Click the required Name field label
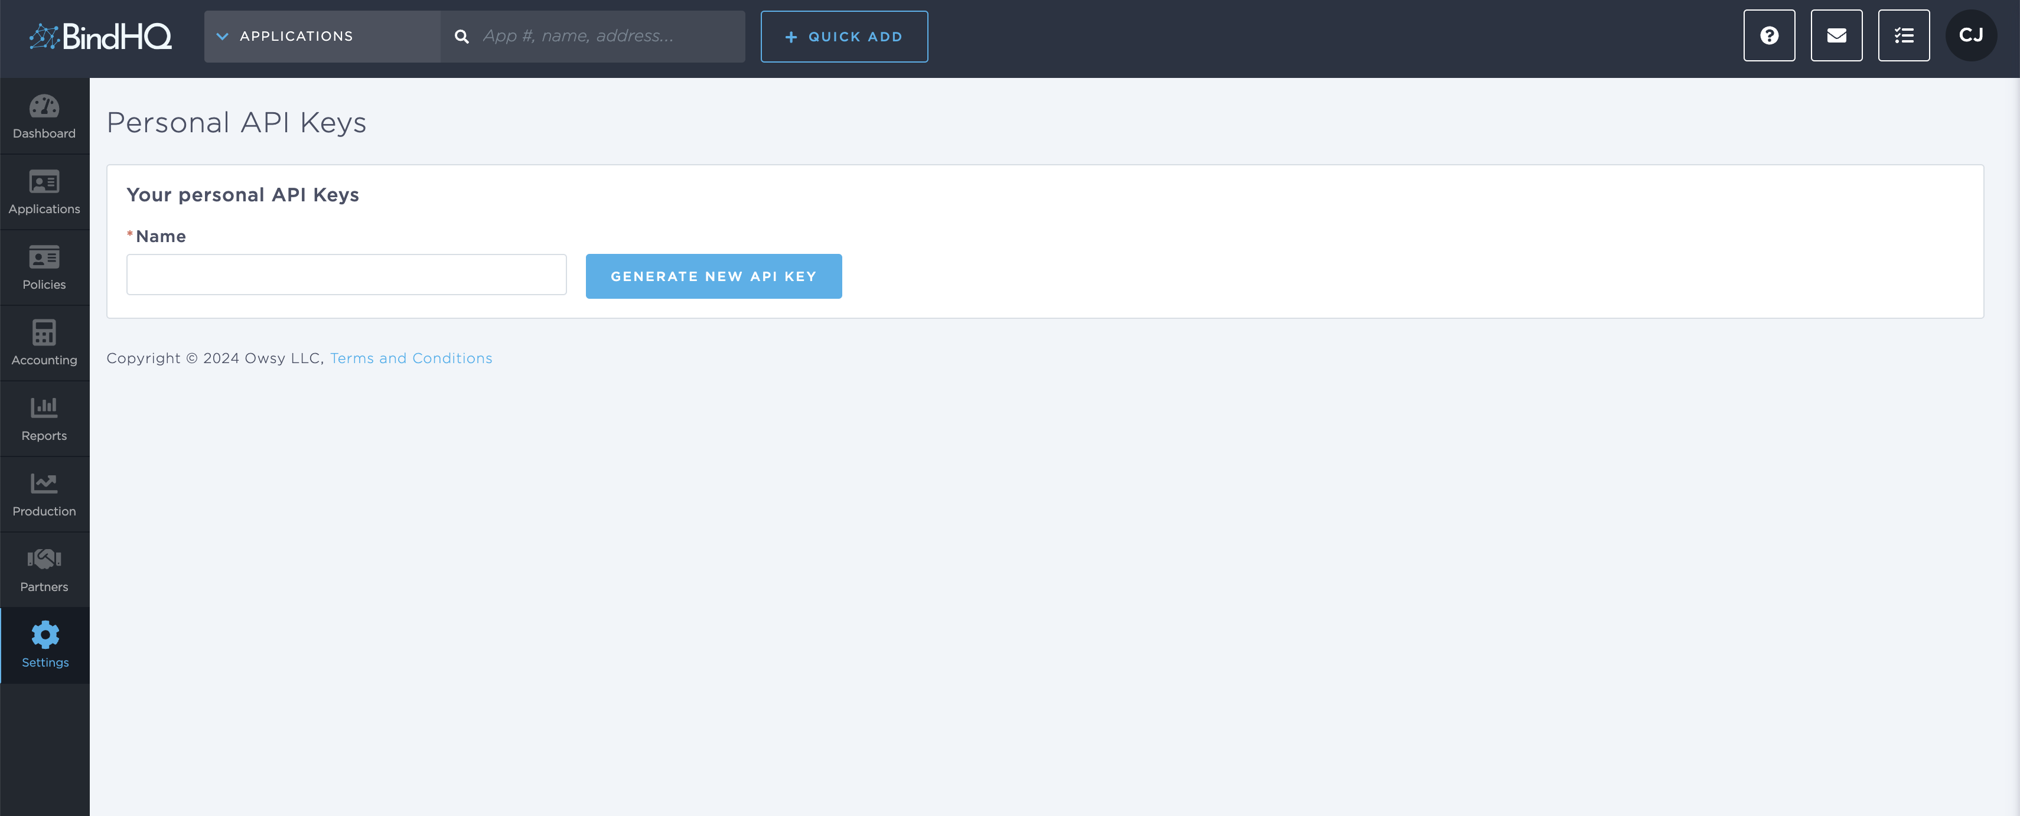Image resolution: width=2020 pixels, height=816 pixels. 157,236
